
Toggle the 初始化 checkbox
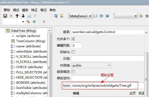pyautogui.click(x=73, y=52)
